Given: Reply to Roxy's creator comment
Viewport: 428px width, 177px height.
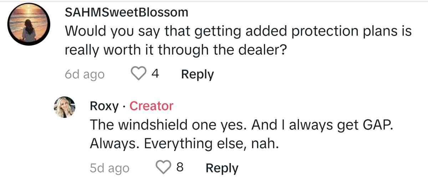Looking at the screenshot, I should (x=222, y=167).
